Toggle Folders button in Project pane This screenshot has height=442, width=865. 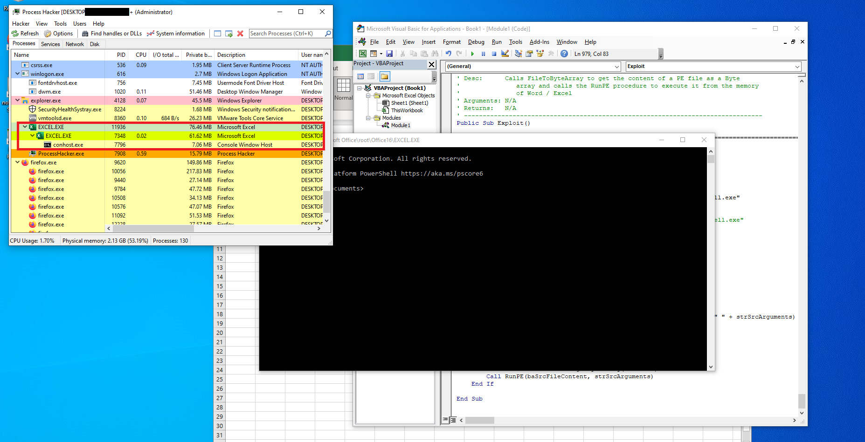(x=384, y=76)
